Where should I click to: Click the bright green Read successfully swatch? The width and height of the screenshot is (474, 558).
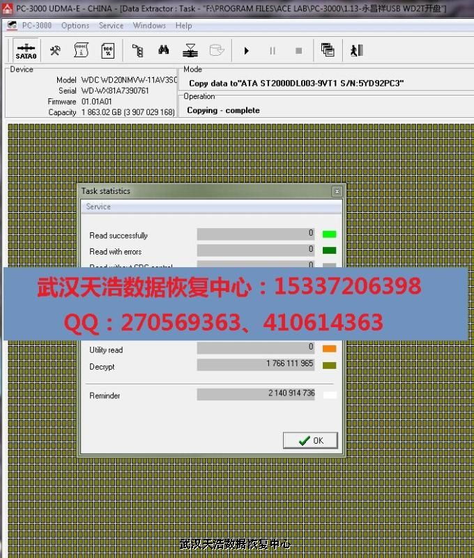tap(329, 234)
